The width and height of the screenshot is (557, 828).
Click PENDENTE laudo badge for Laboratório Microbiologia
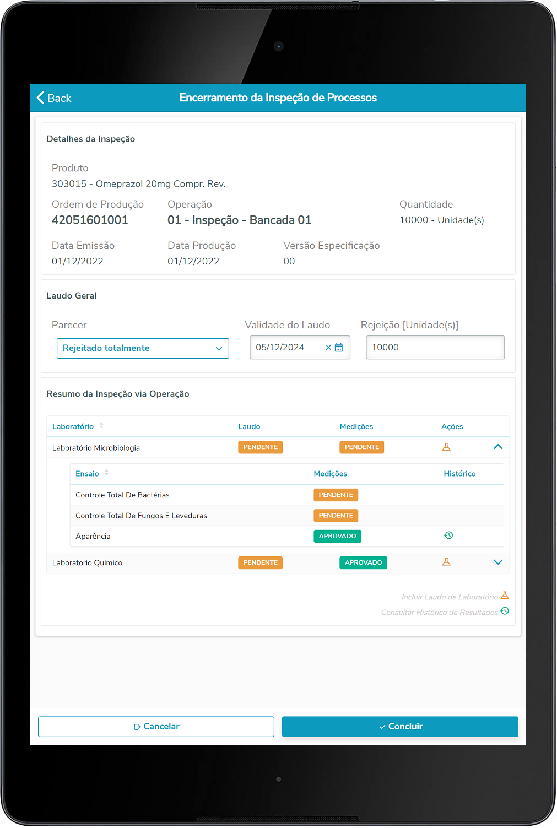point(260,447)
